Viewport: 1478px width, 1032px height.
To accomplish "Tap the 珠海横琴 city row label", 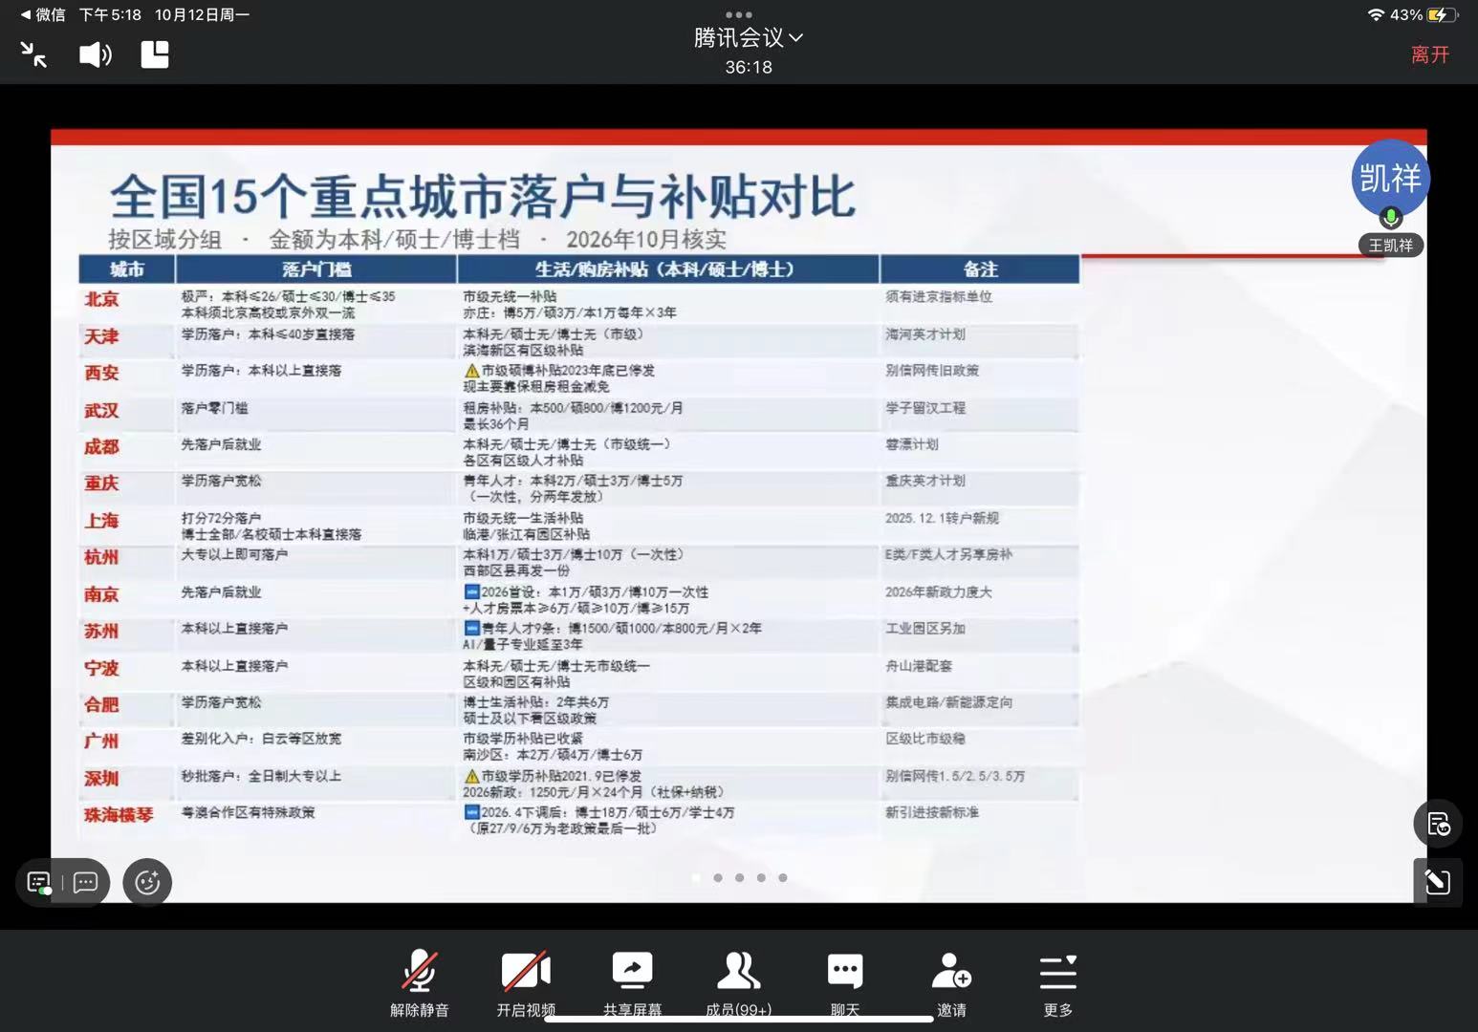I will (x=119, y=814).
